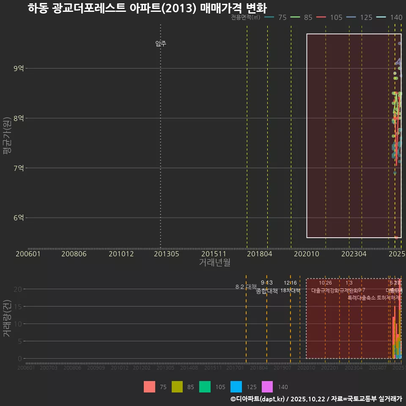Select the 105 green swatch in bottom legend
Image resolution: width=406 pixels, height=406 pixels.
tap(205, 387)
